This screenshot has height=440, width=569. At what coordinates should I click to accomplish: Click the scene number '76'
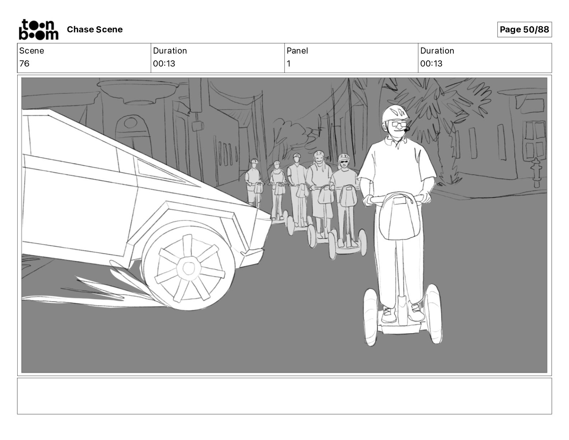(x=24, y=64)
